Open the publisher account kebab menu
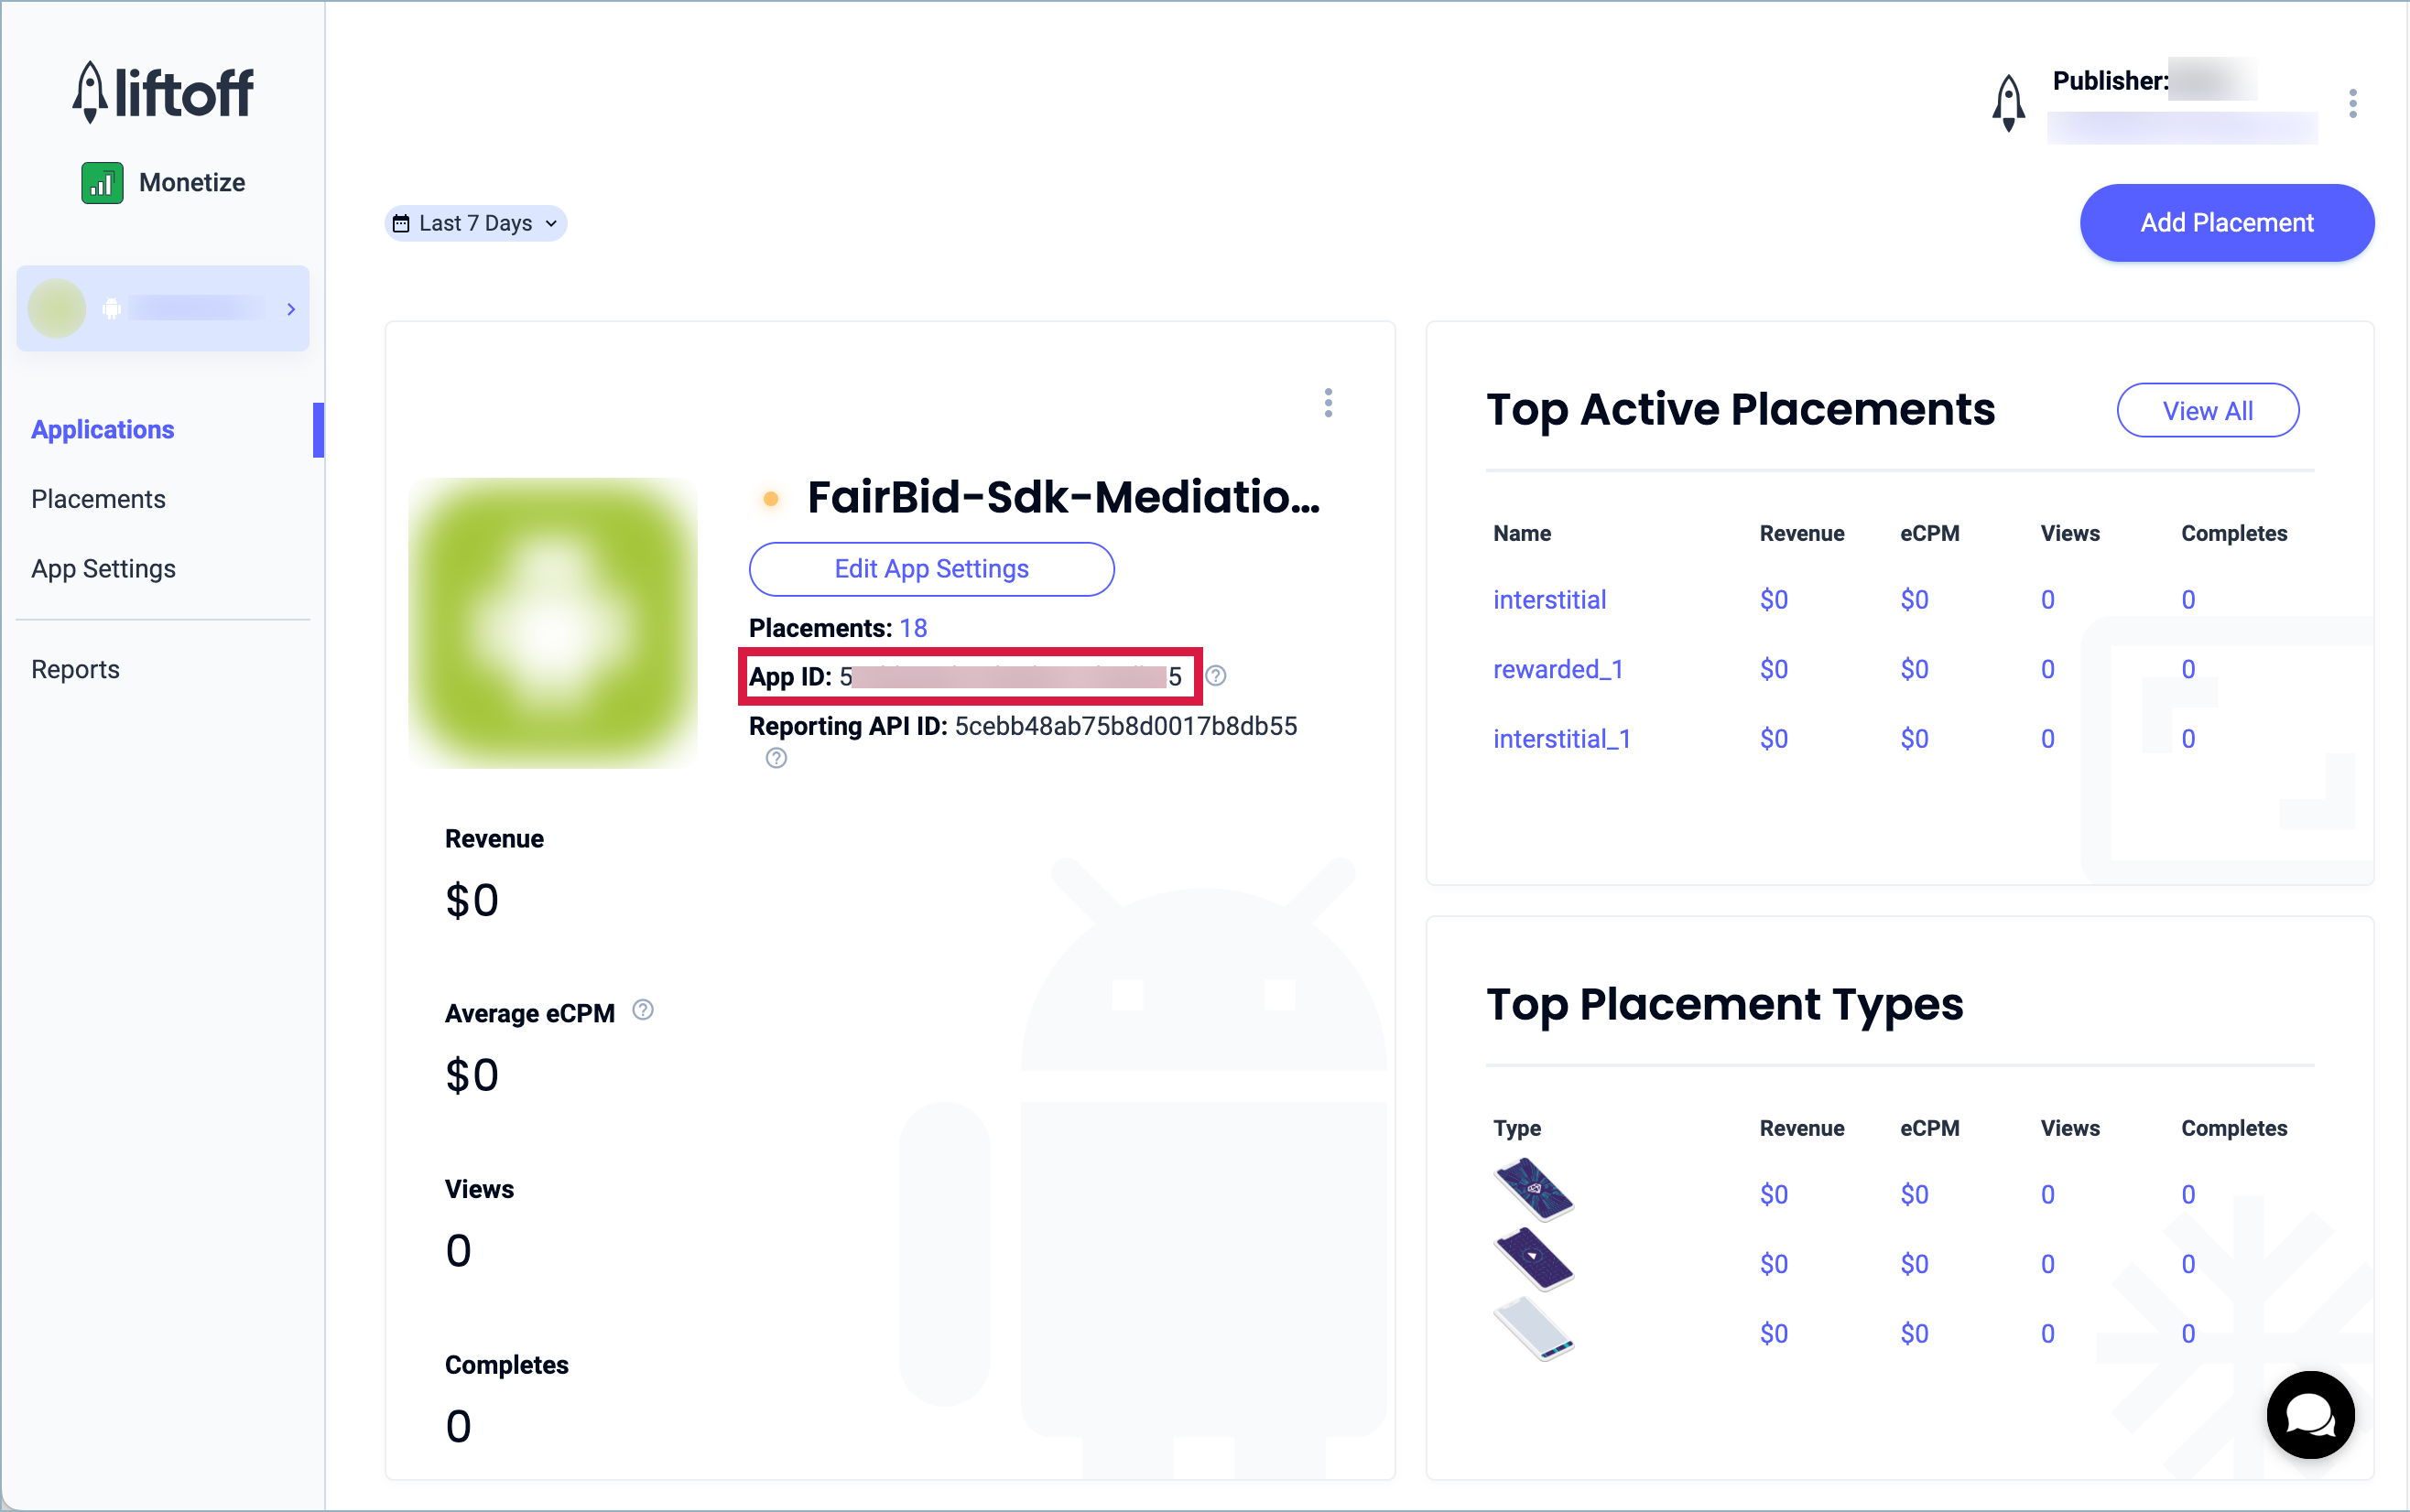Image resolution: width=2410 pixels, height=1512 pixels. [x=2352, y=103]
